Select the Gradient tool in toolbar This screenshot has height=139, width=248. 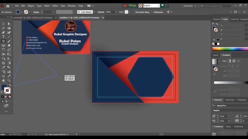coord(9,63)
